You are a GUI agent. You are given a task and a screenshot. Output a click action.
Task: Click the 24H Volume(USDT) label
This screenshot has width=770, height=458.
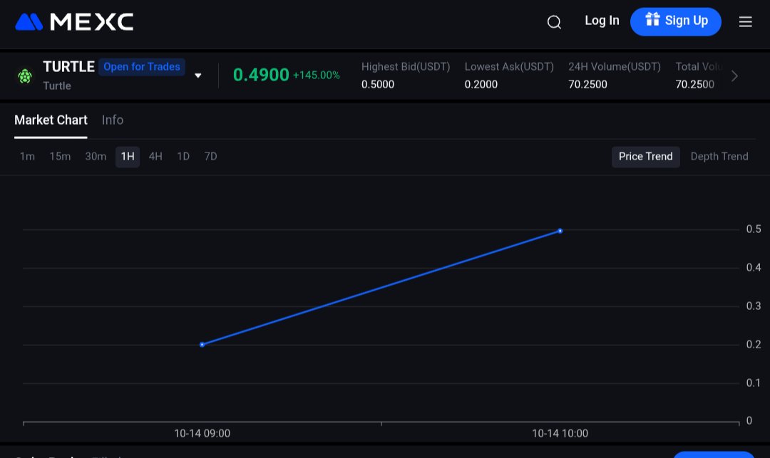tap(615, 67)
